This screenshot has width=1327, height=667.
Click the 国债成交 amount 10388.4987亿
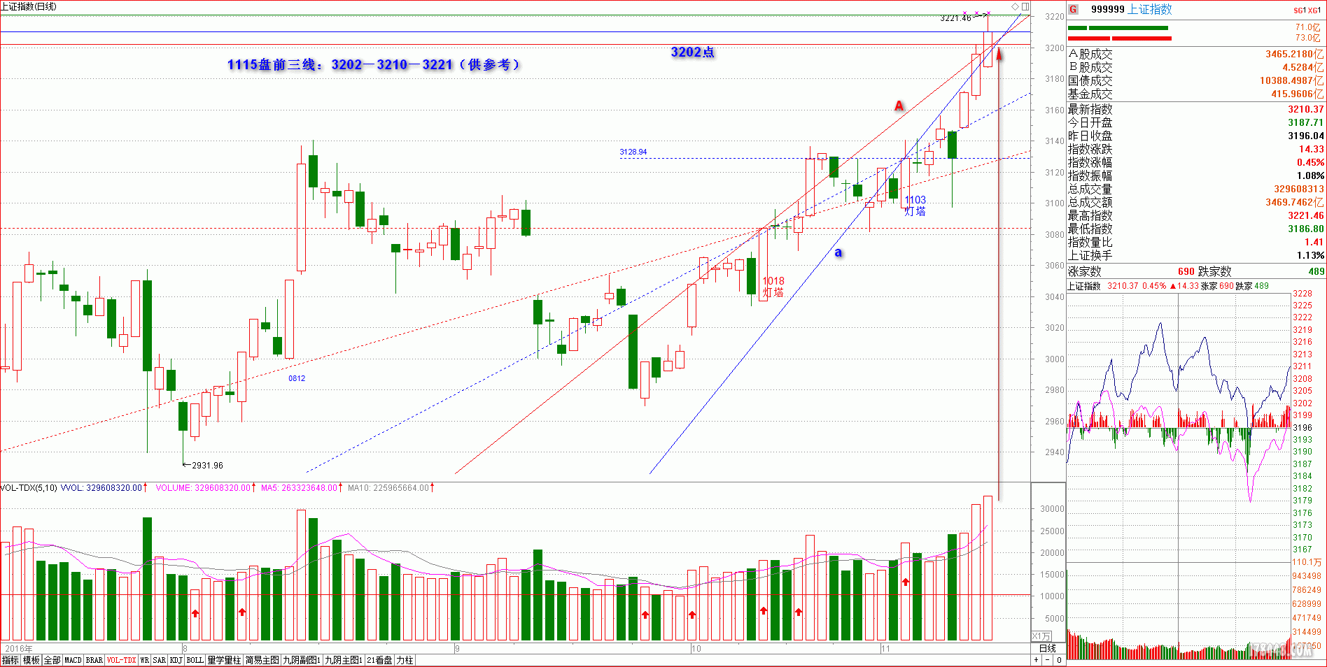[1292, 80]
